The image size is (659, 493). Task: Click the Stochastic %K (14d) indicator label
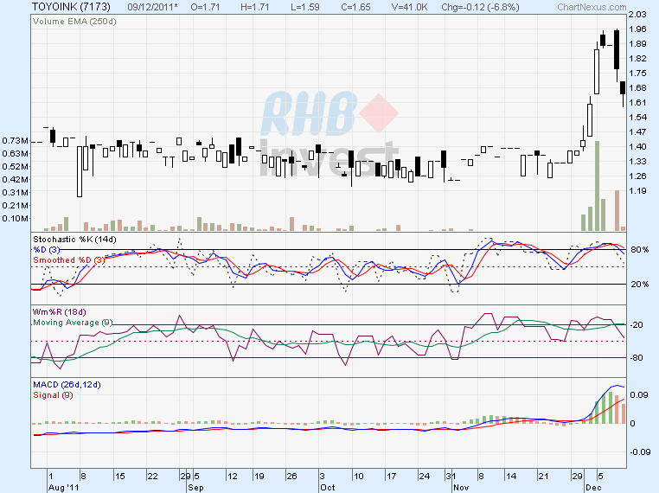(x=74, y=239)
